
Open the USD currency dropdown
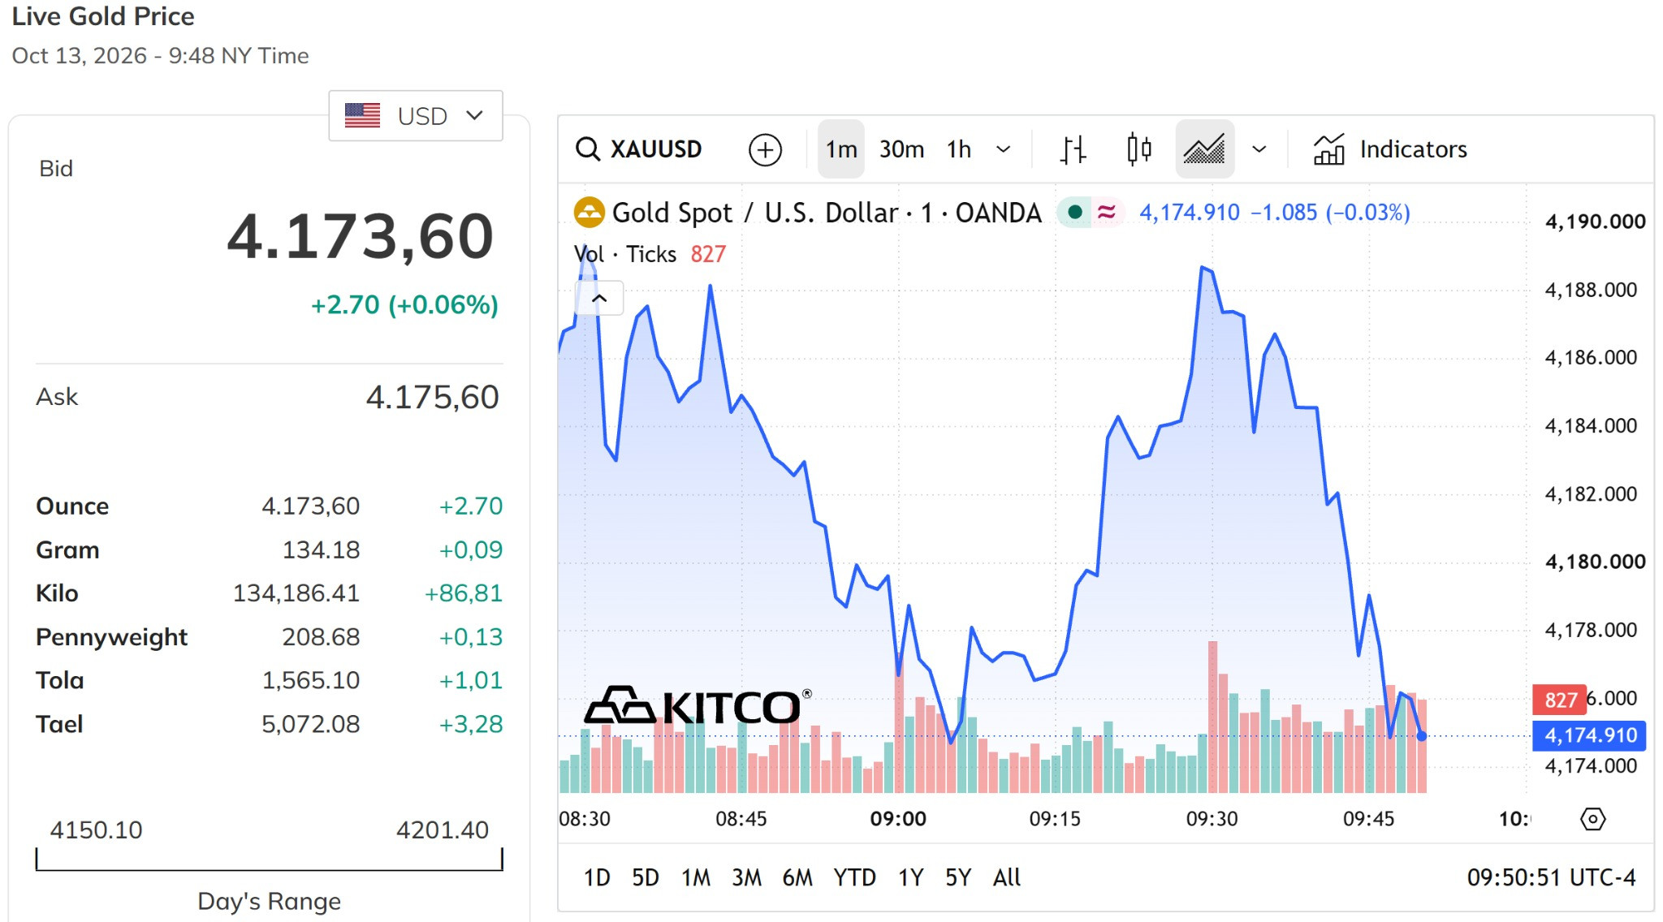point(416,116)
